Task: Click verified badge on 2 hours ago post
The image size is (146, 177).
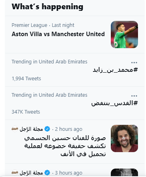Action: coord(47,129)
